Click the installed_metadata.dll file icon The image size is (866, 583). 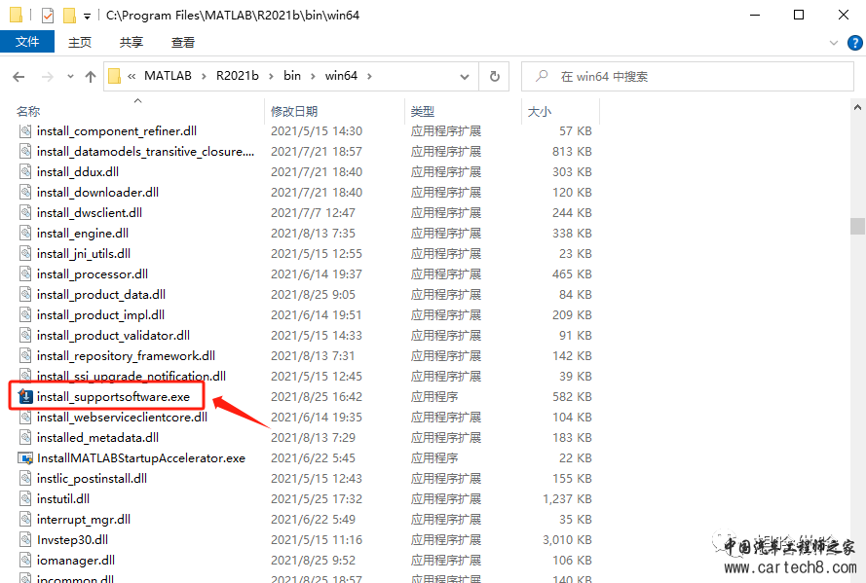coord(25,438)
